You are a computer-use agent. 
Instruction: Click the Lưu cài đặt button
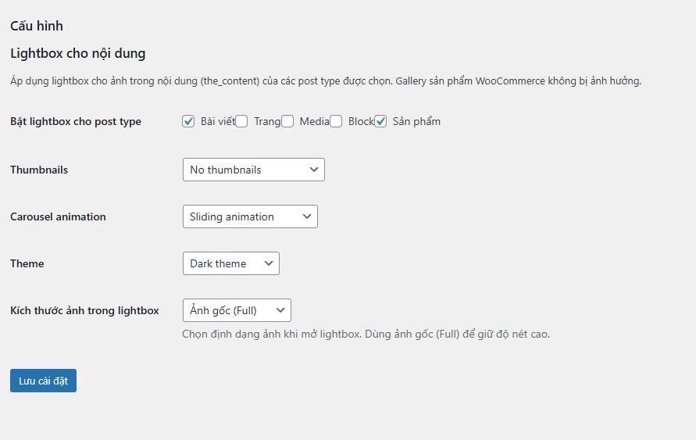43,381
